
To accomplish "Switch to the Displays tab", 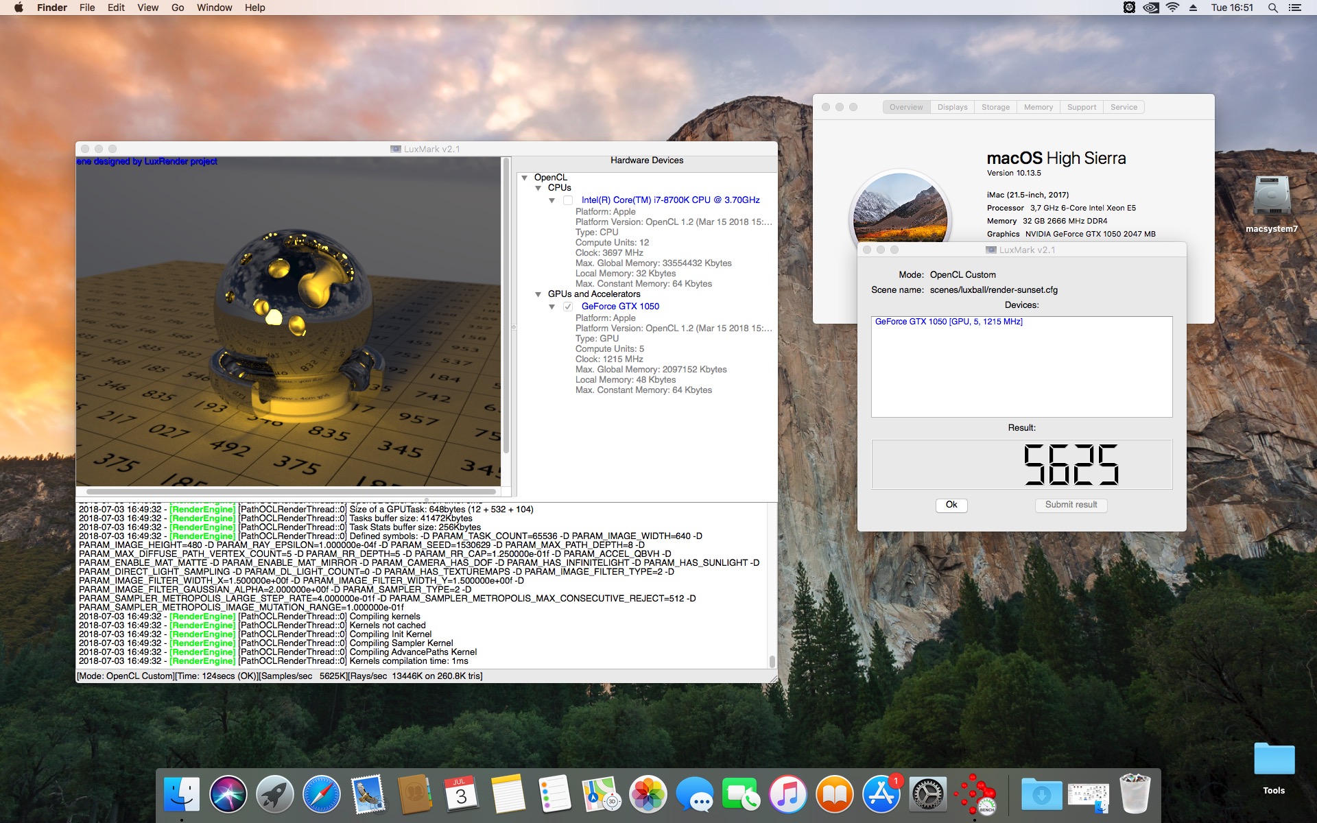I will coord(952,107).
